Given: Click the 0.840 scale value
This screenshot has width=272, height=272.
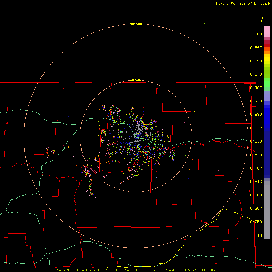Looking at the screenshot, I should click(x=256, y=74).
